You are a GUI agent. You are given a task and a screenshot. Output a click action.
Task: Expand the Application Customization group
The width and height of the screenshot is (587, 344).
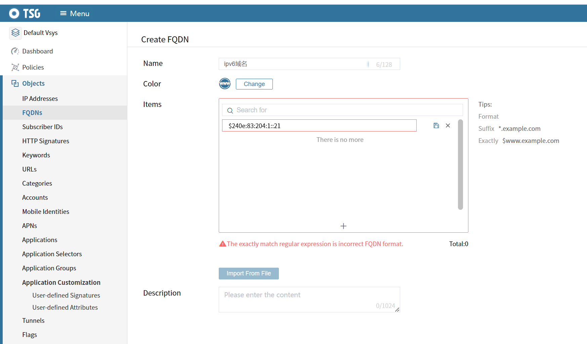tap(61, 282)
